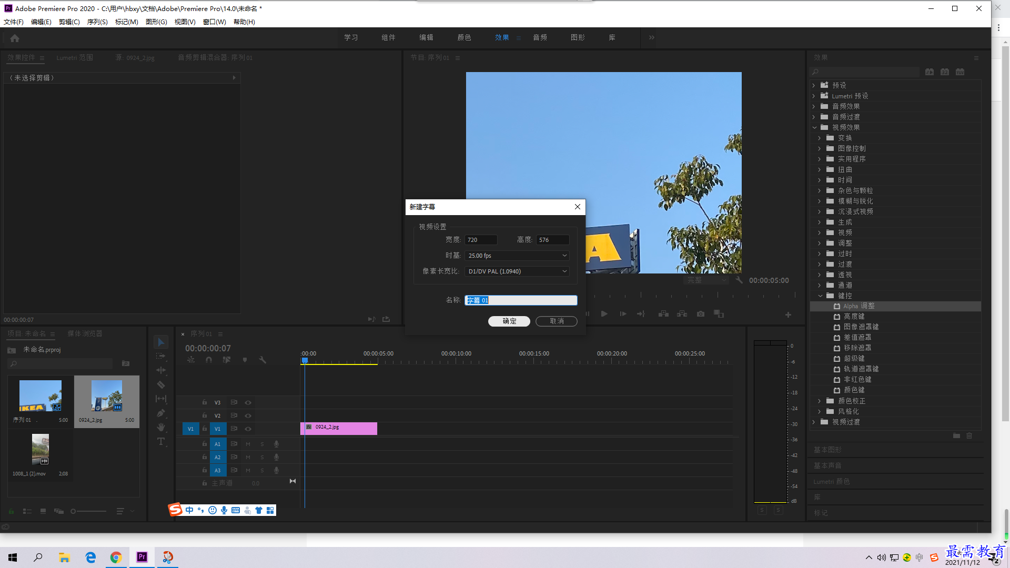1010x568 pixels.
Task: Click the Add Marker icon in timeline
Action: (x=245, y=360)
